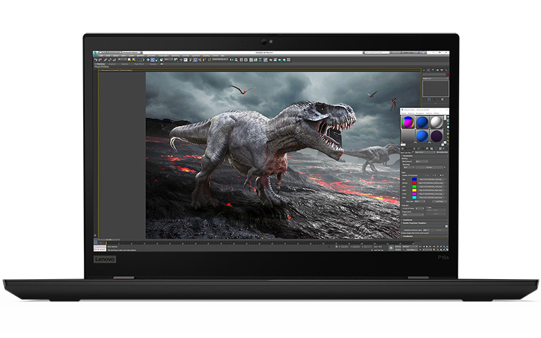The height and width of the screenshot is (338, 541).
Task: Toggle the Angle Snap button
Action: pyautogui.click(x=195, y=59)
